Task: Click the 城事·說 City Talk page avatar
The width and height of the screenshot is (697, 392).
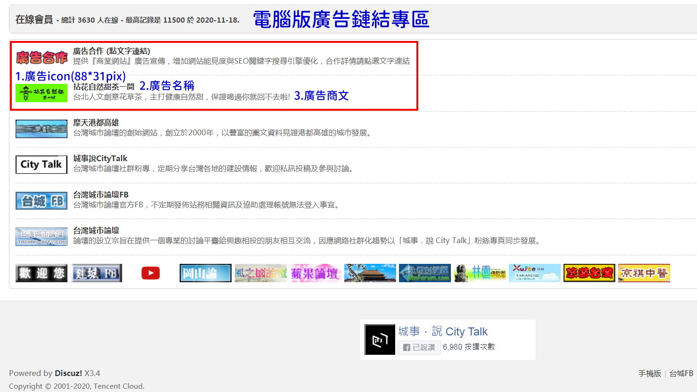Action: pyautogui.click(x=380, y=340)
